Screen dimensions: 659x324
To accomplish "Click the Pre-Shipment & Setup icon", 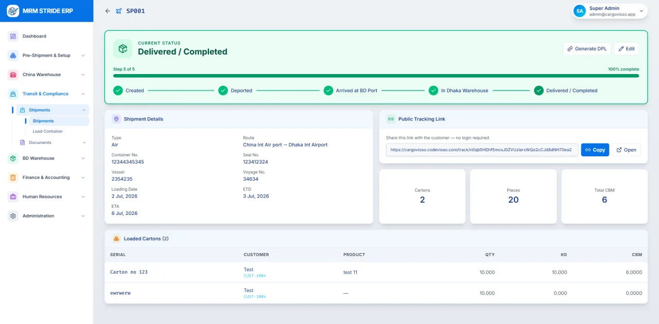I will click(13, 56).
